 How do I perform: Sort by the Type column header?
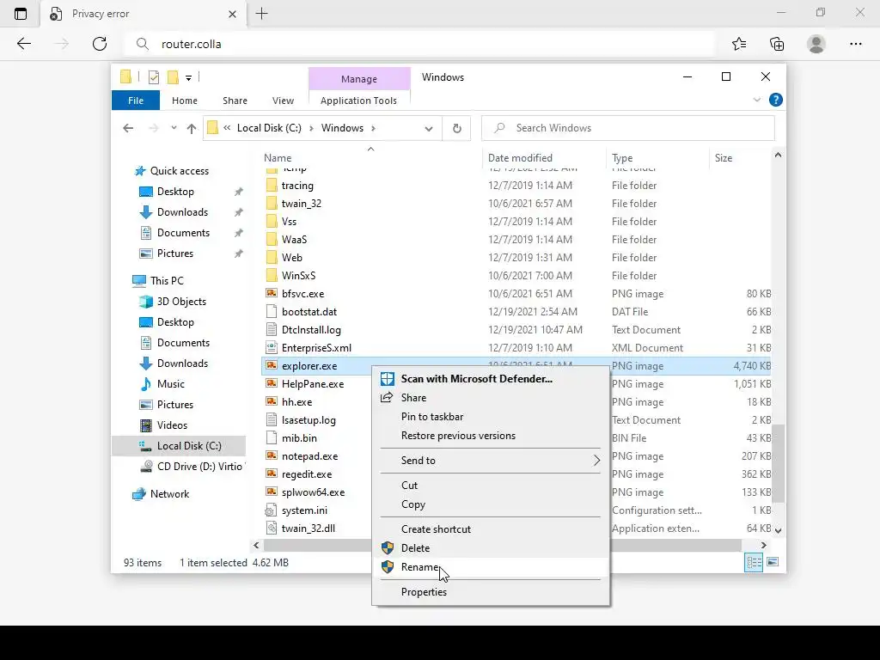(657, 158)
